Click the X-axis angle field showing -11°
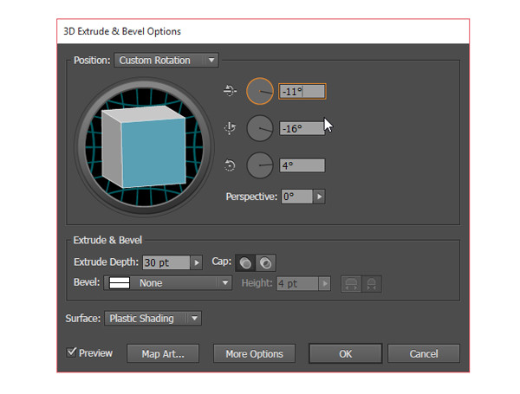520x394 pixels. (x=302, y=91)
